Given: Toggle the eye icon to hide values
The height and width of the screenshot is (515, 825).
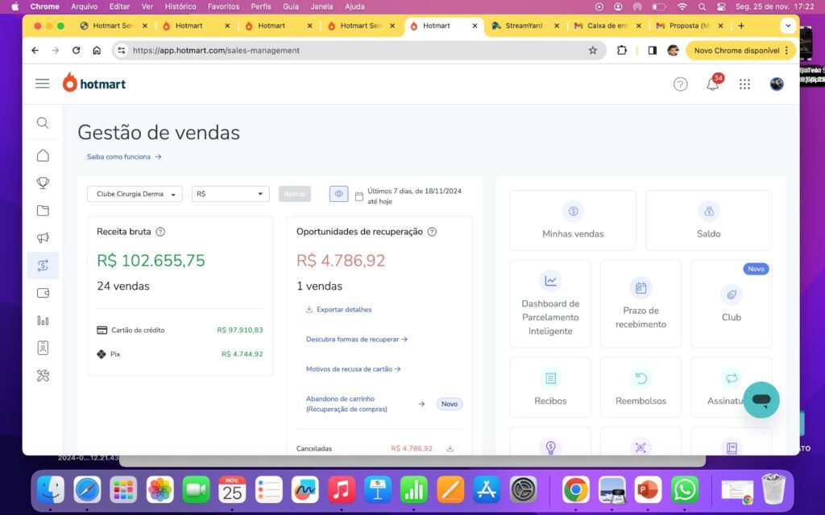Looking at the screenshot, I should click(x=338, y=194).
